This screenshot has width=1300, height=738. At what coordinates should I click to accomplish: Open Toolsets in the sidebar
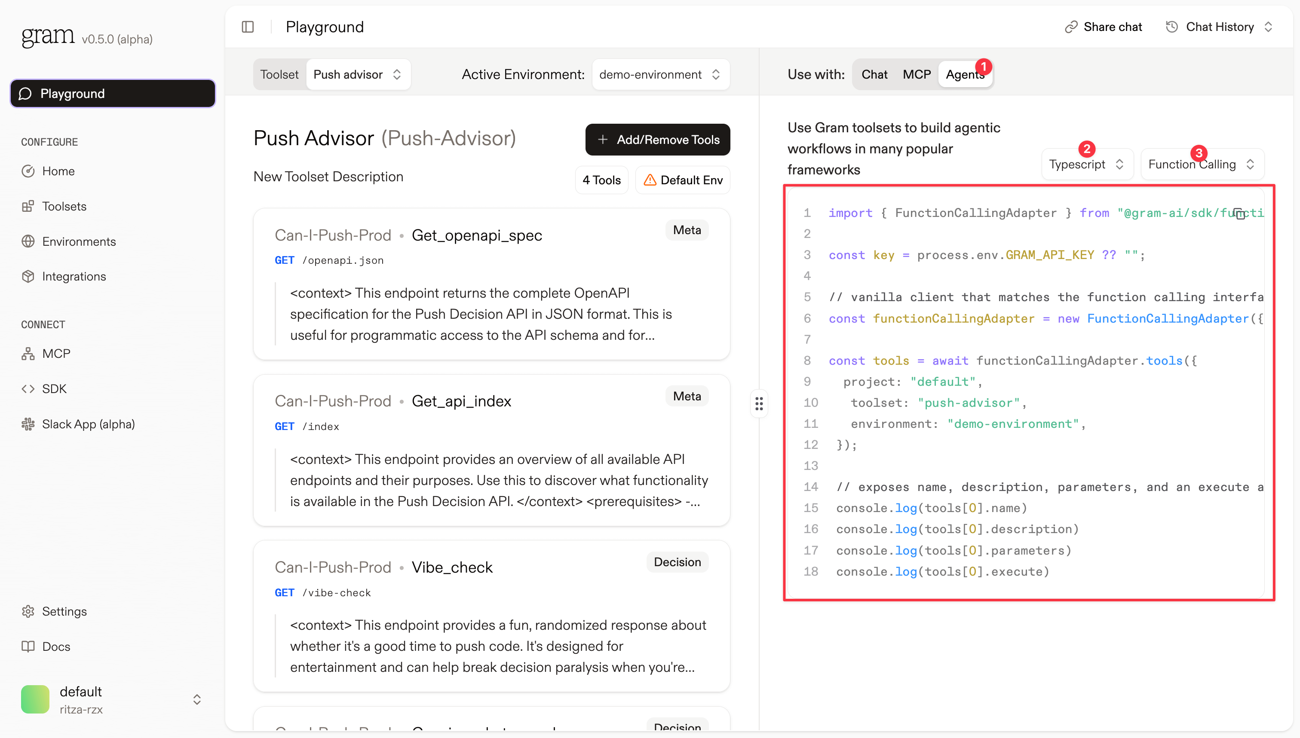click(x=113, y=206)
